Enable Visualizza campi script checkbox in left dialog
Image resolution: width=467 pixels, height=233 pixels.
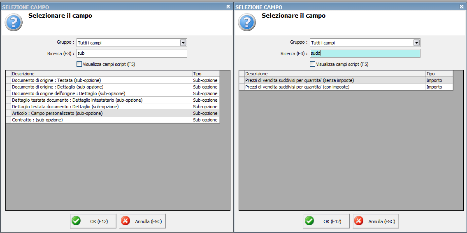click(x=79, y=64)
